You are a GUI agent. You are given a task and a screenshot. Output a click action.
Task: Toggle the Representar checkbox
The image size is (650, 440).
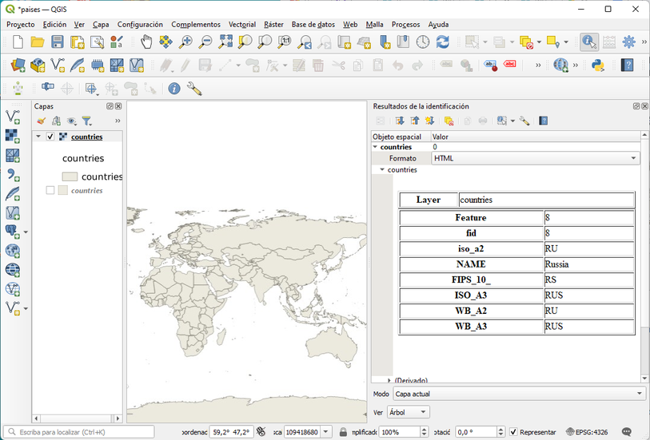[x=513, y=432]
